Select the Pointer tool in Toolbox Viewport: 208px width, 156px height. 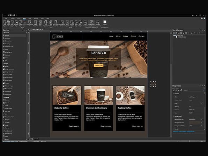(x=14, y=35)
